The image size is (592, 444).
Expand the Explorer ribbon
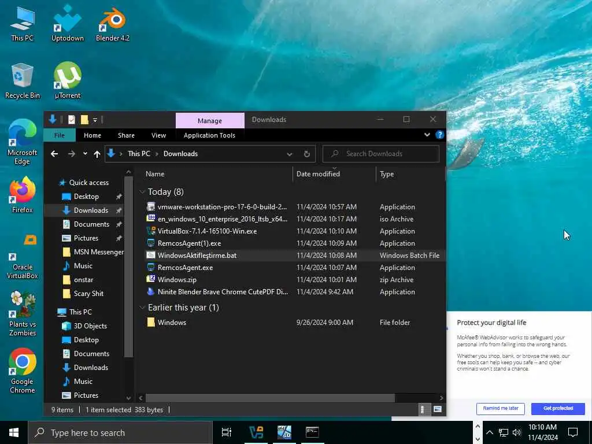coord(427,135)
